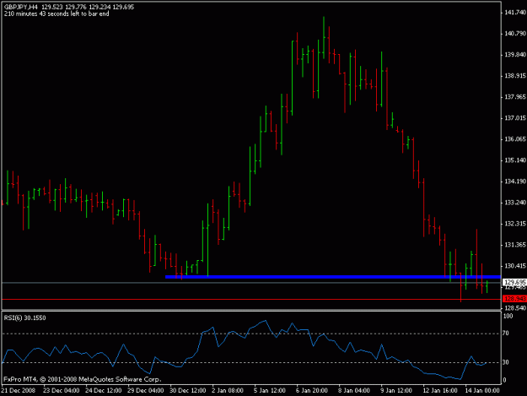The width and height of the screenshot is (527, 396).
Task: Click the dotted RSI 70 level line
Action: pos(251,334)
